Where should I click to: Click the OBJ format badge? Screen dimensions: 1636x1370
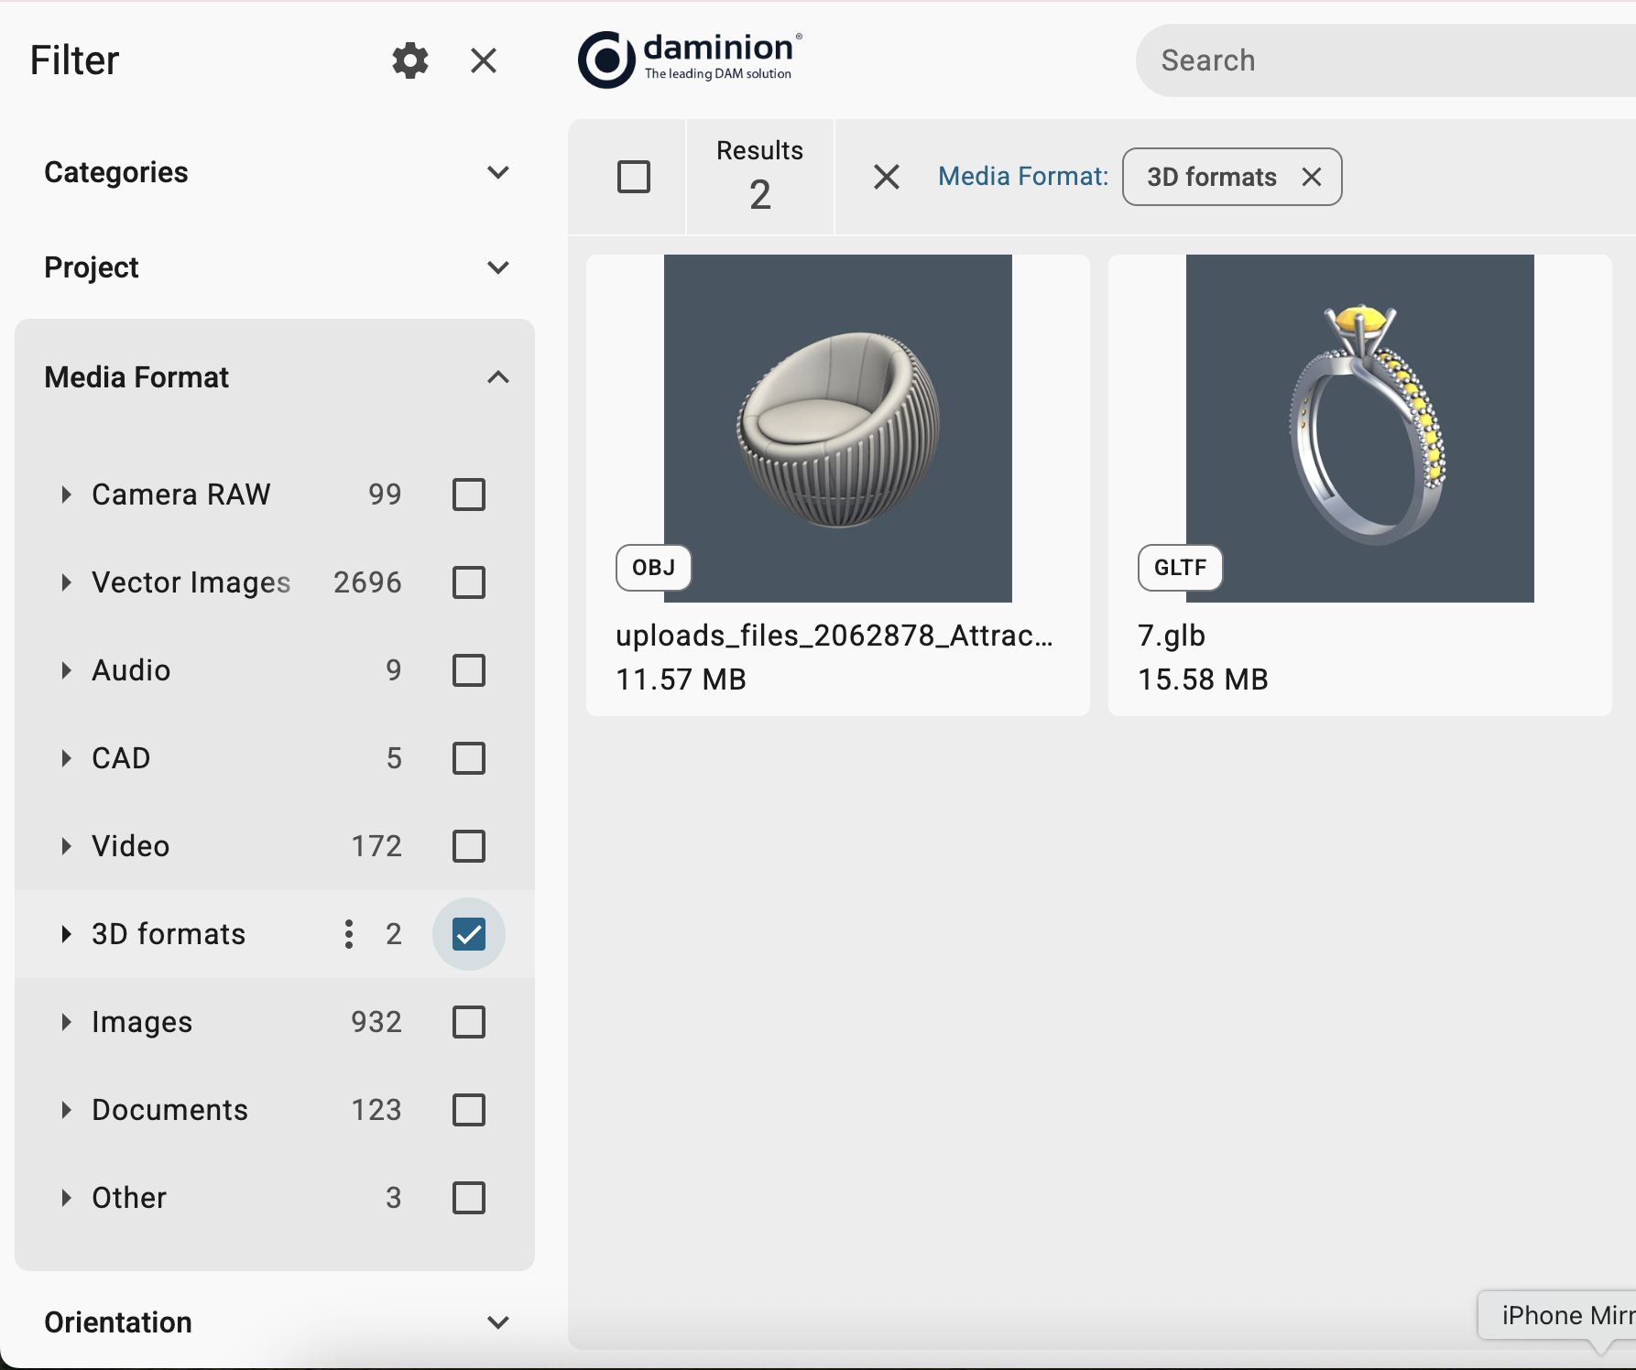(x=653, y=568)
